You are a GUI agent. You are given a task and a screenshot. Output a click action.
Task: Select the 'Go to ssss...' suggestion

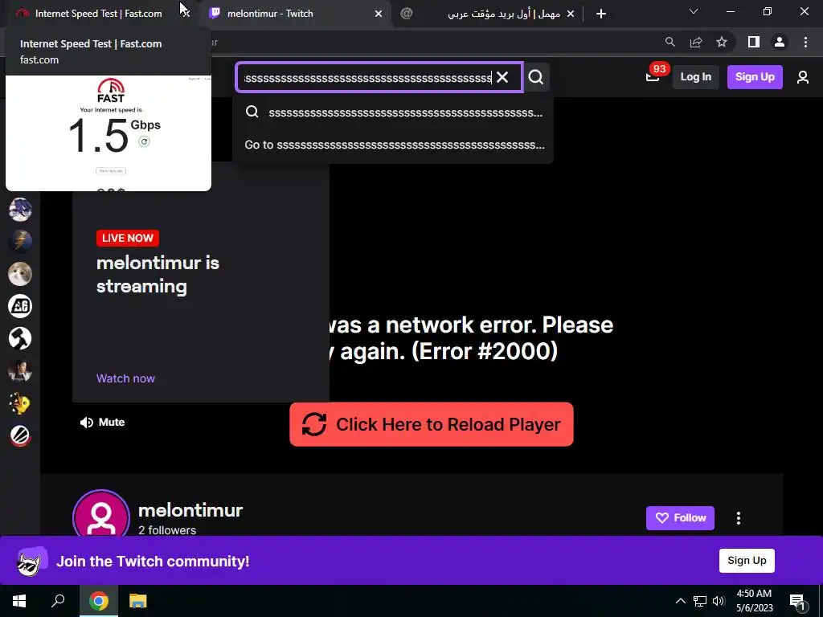tap(392, 145)
